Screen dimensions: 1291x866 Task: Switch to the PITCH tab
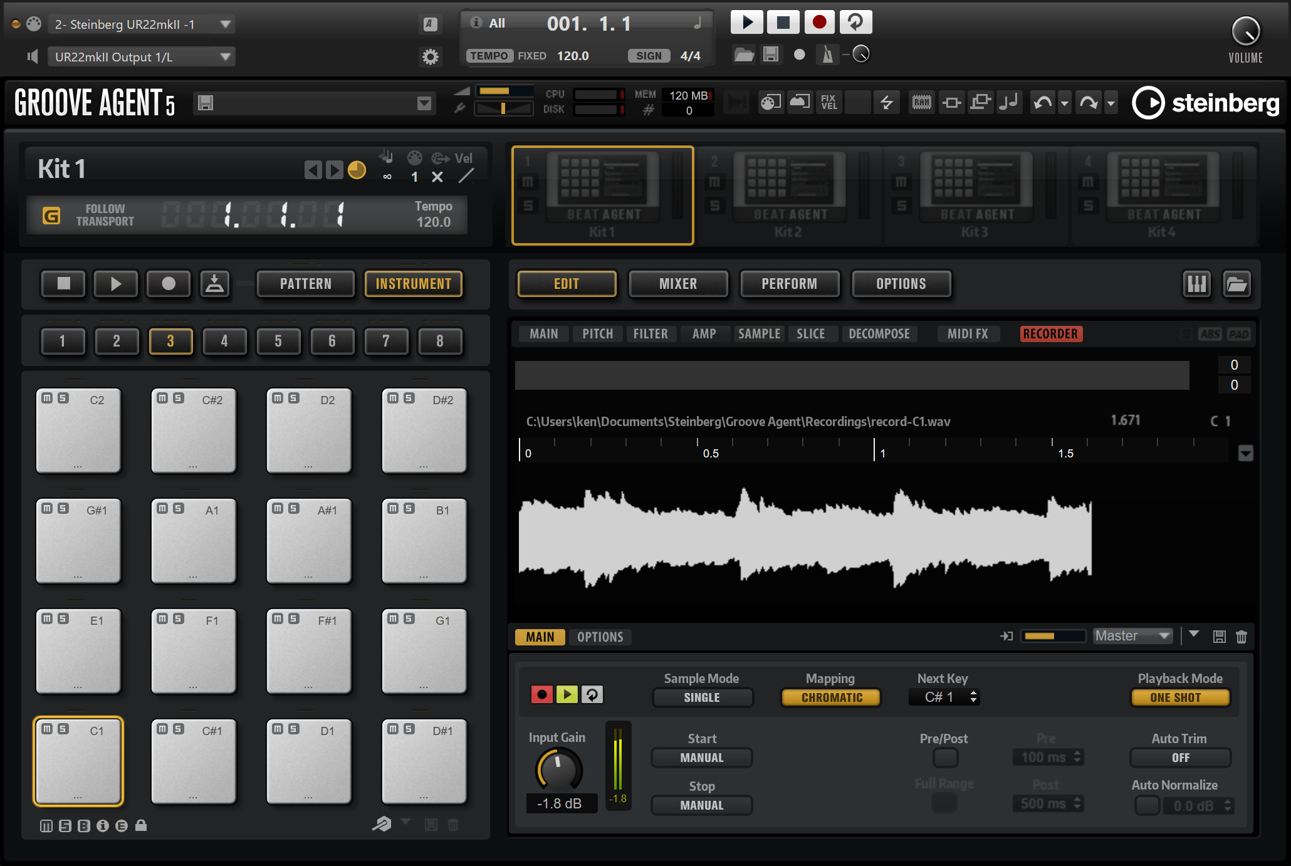click(598, 334)
